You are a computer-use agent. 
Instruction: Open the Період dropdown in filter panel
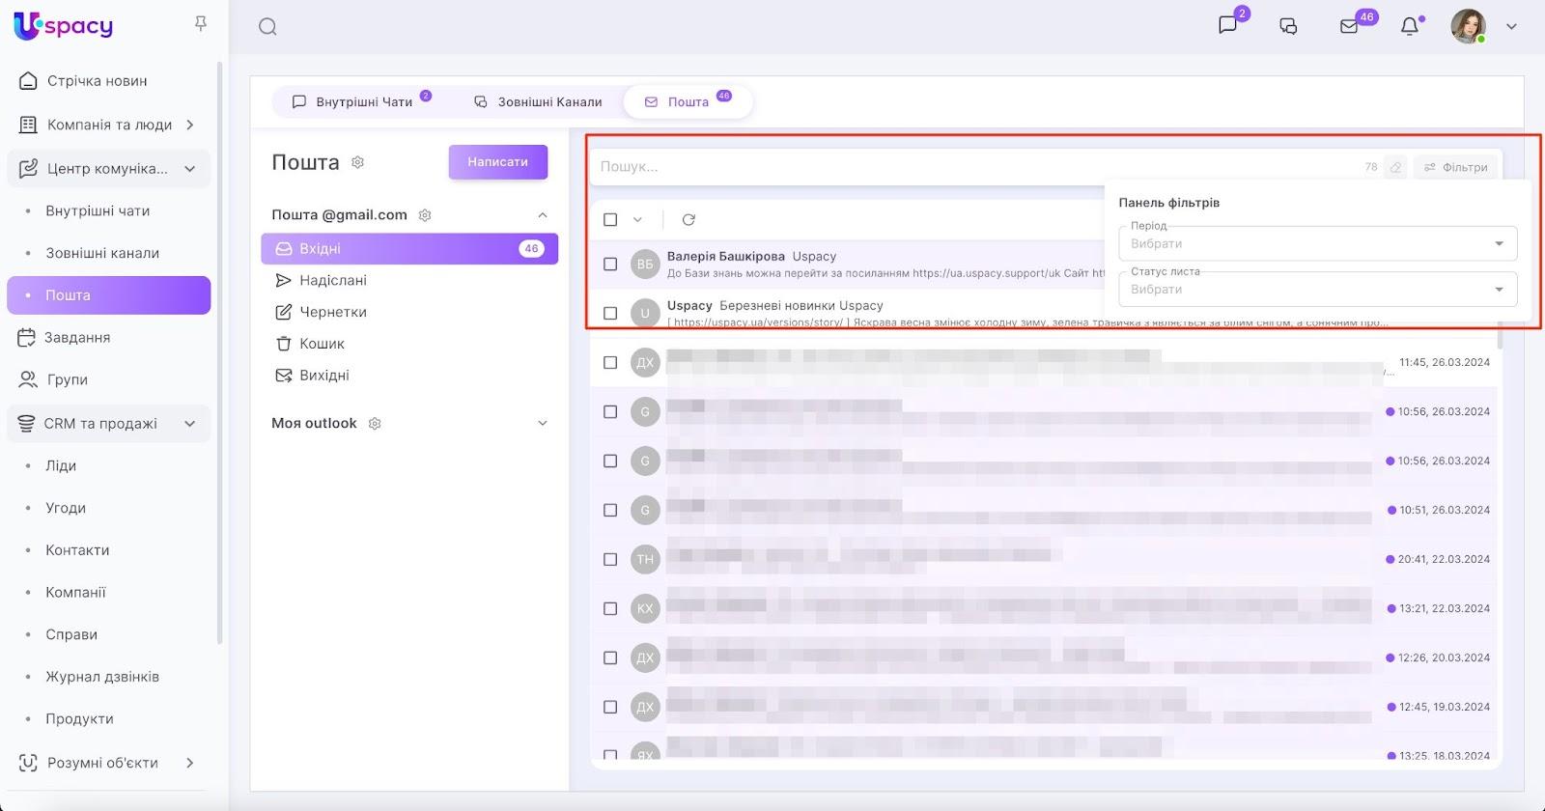click(x=1317, y=243)
